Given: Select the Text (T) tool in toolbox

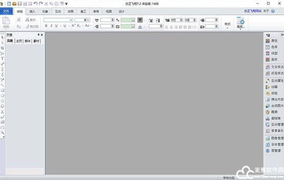Looking at the screenshot, I should [x=2, y=59].
